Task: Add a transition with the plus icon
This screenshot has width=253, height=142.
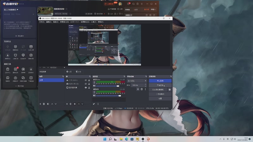Action: click(138, 89)
